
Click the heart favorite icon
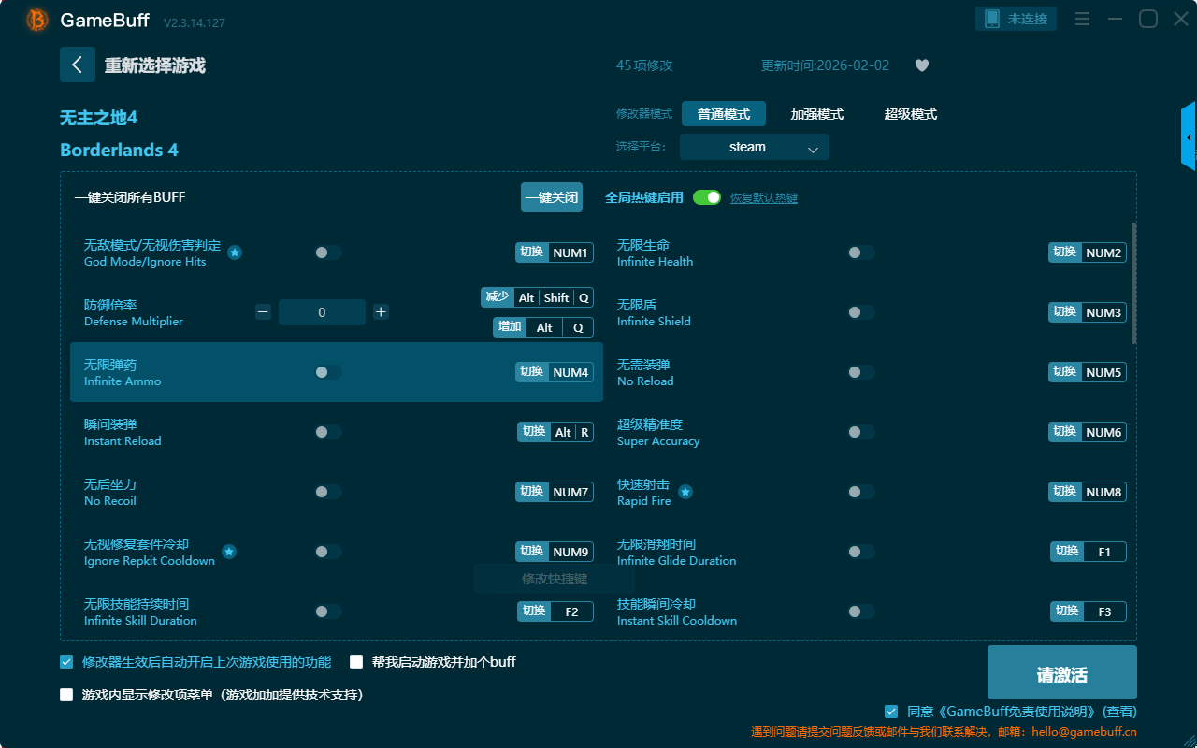coord(921,65)
